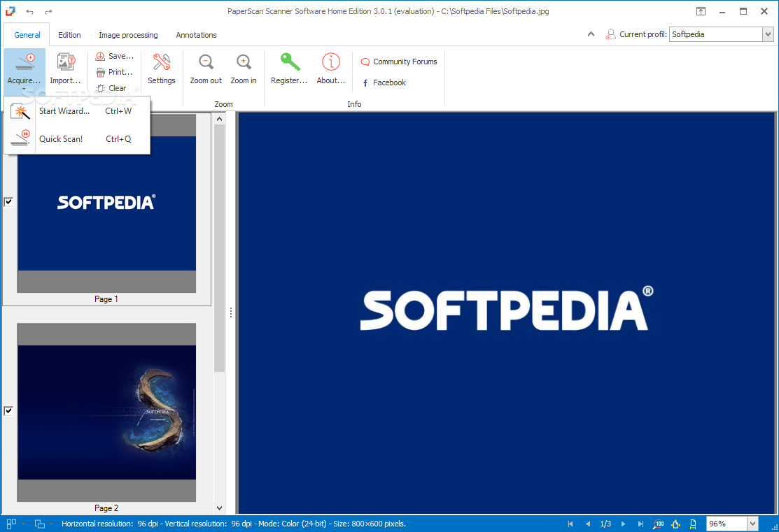Expand the window arrangement dropdown arrow
This screenshot has width=779, height=532.
click(51, 524)
